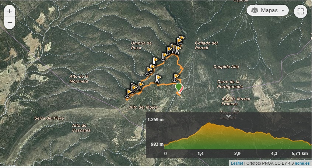Open the Mapas layer dropdown
The height and width of the screenshot is (168, 312).
click(x=268, y=10)
